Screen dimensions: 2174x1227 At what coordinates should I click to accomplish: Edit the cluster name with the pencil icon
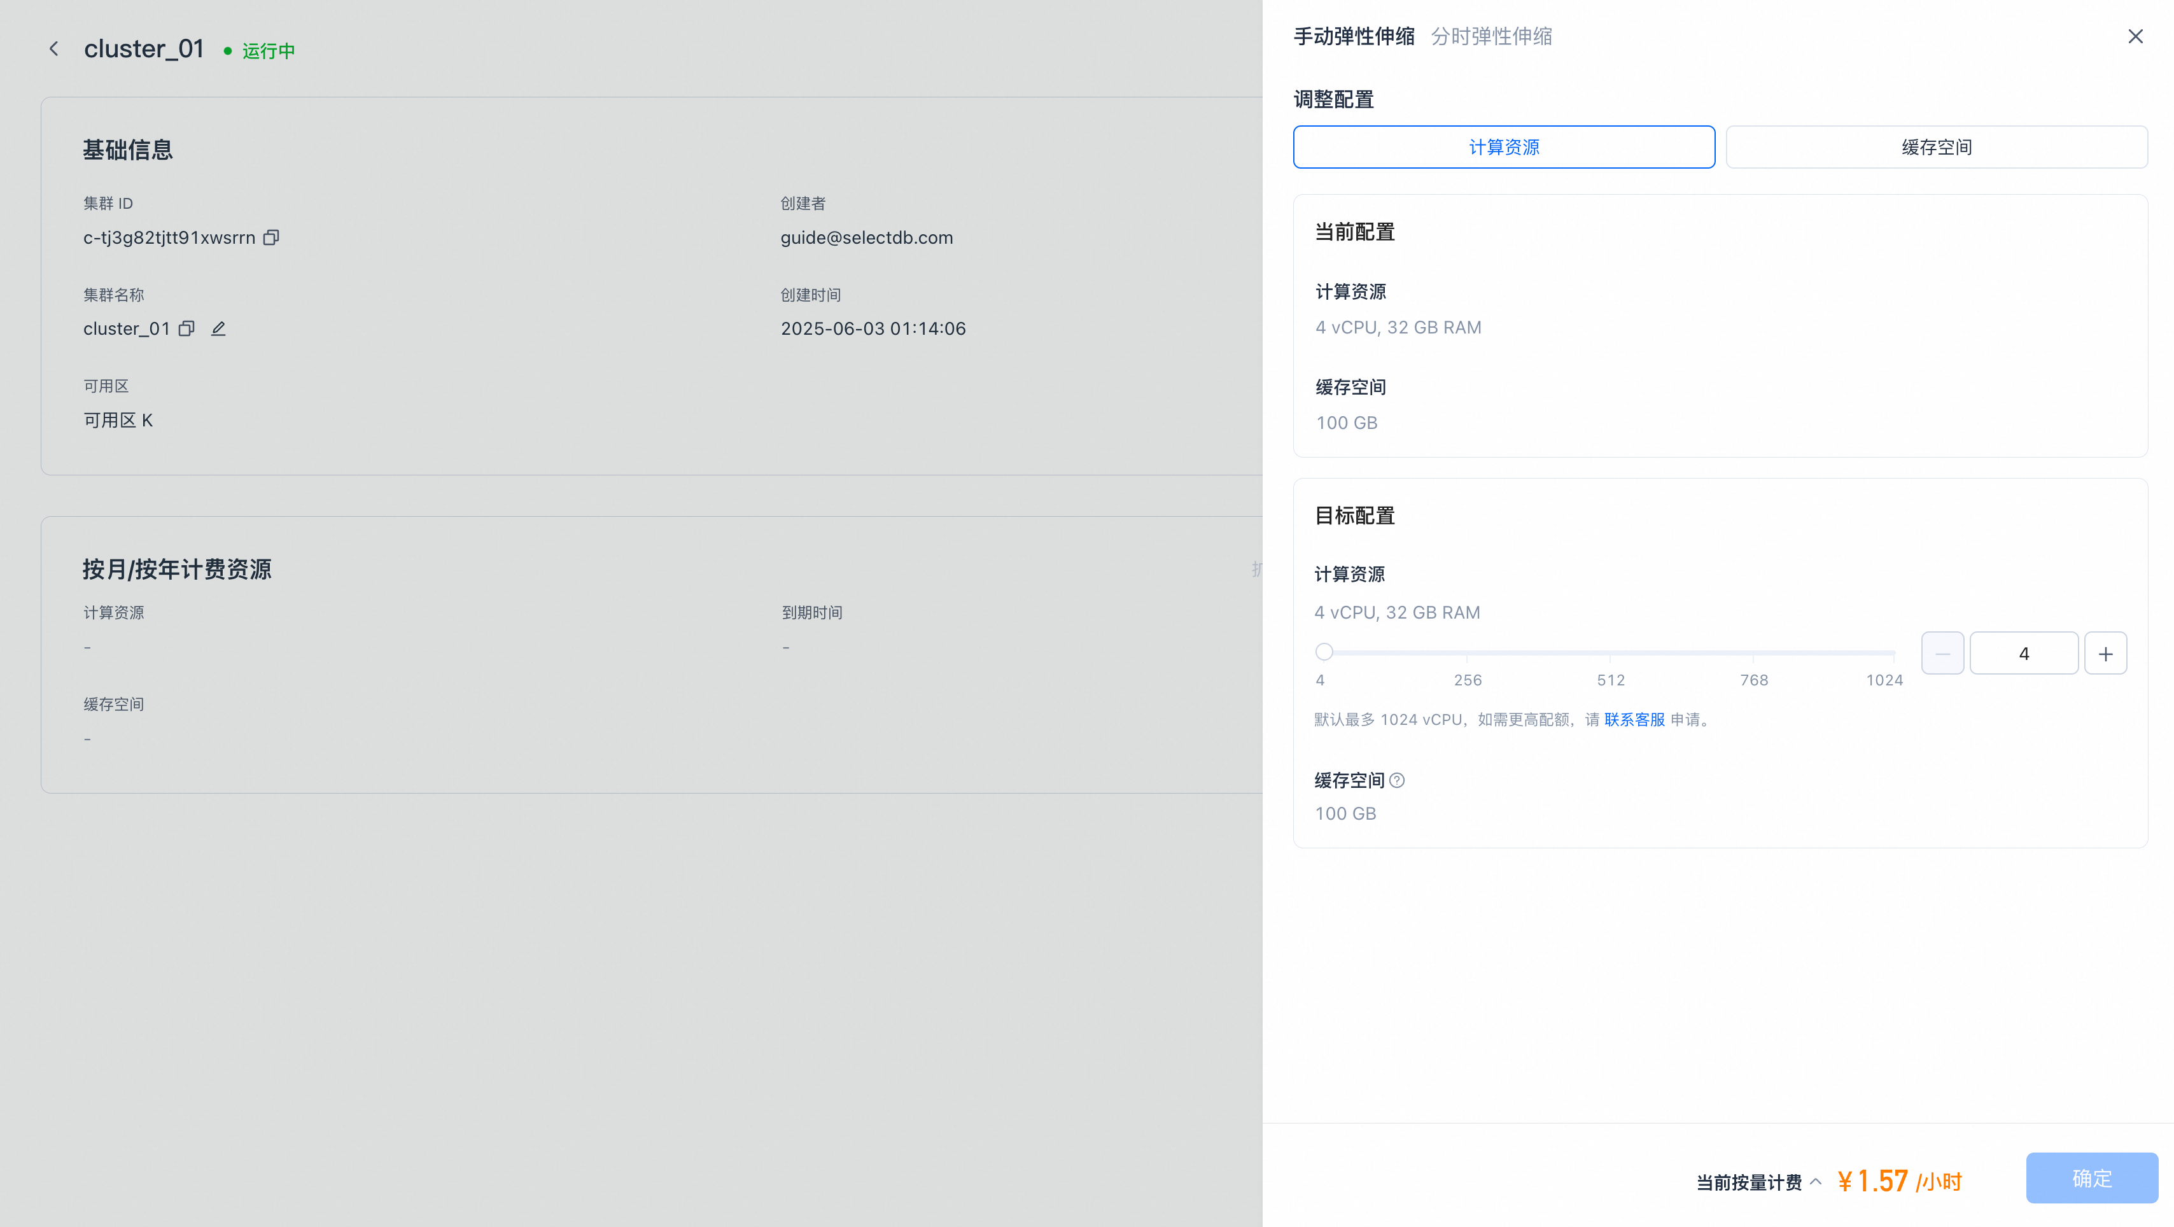click(x=218, y=328)
